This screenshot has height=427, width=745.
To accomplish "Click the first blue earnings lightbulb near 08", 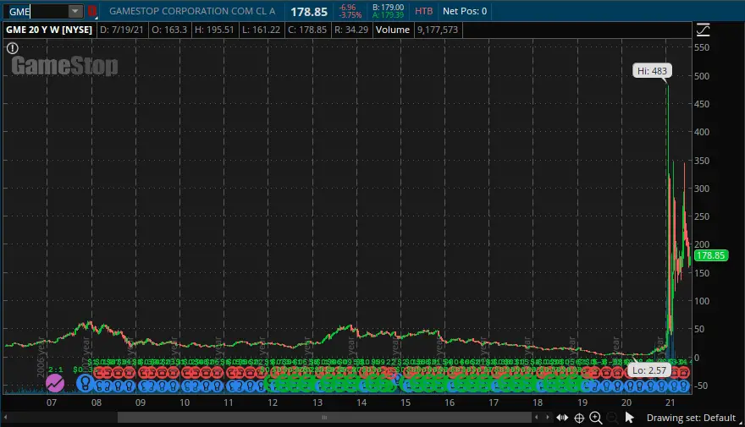I will [x=85, y=382].
